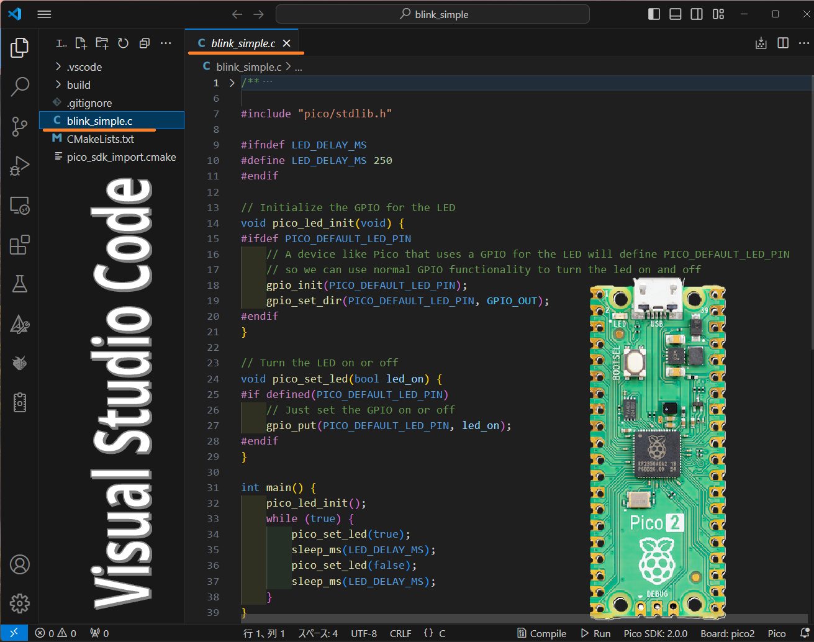Open the Testing flask view
The height and width of the screenshot is (642, 814).
(x=20, y=284)
